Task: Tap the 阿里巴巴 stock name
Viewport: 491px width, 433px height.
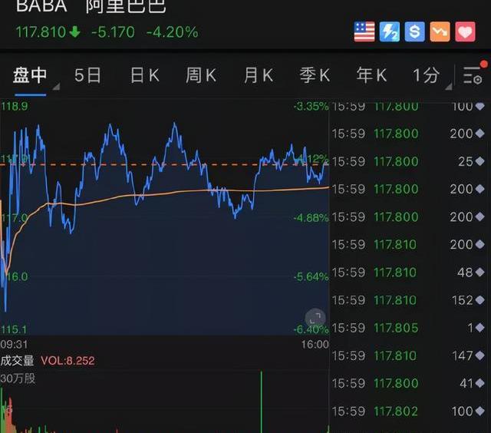Action: click(126, 6)
